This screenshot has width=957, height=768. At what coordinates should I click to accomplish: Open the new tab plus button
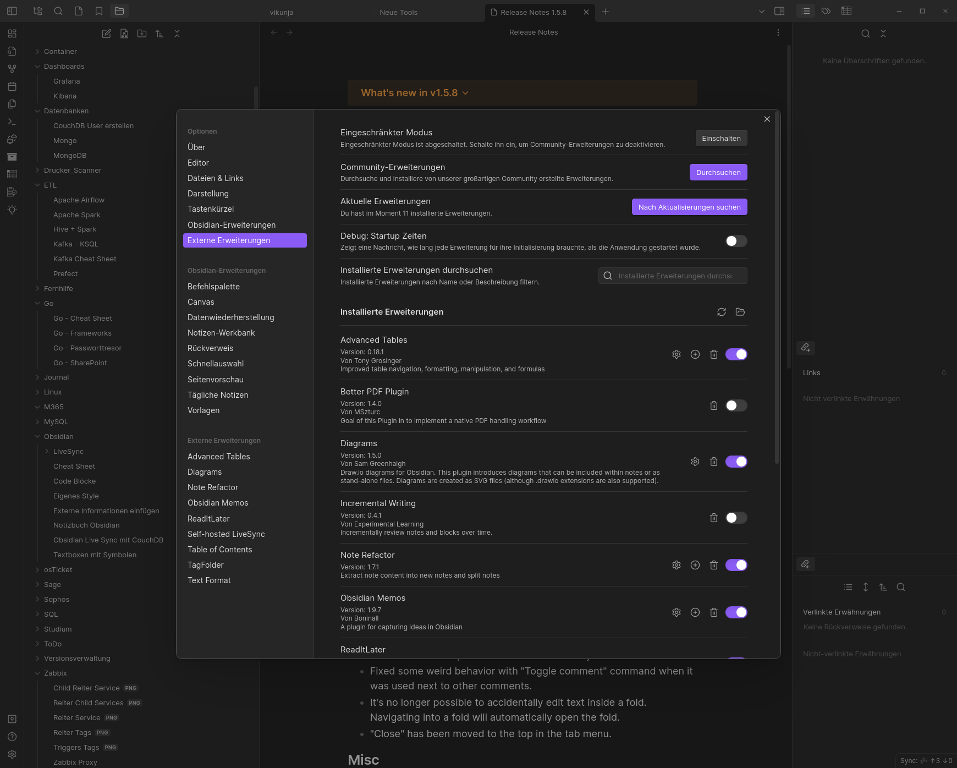click(x=606, y=12)
